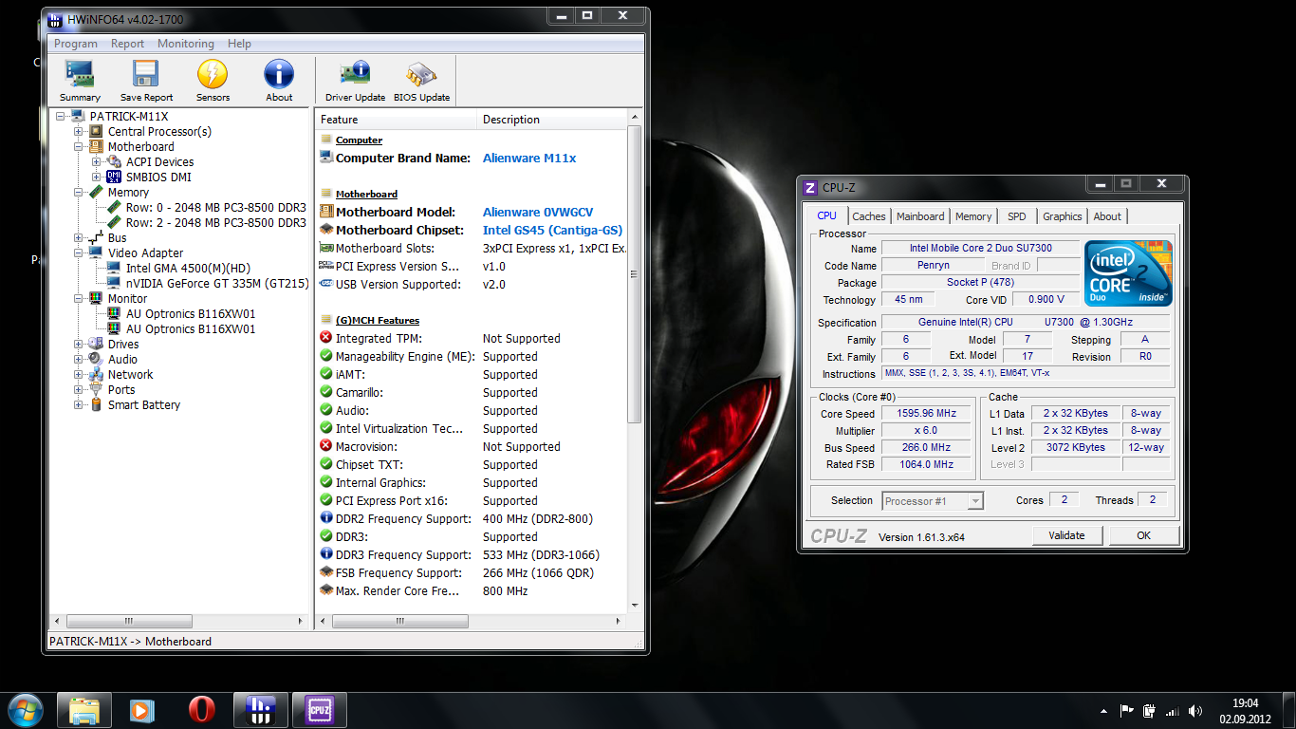Collapse the Motherboard tree node
This screenshot has width=1296, height=729.
coord(79,147)
